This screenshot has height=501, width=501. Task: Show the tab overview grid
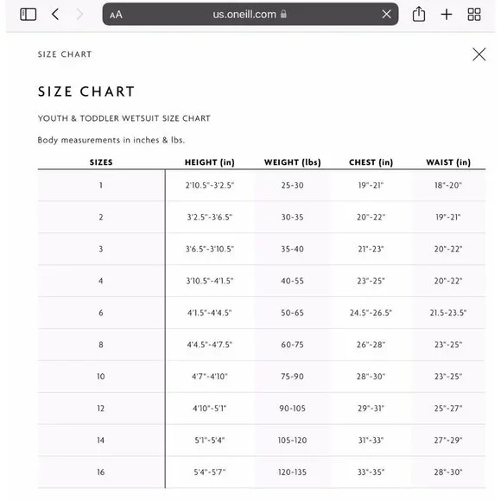click(474, 15)
